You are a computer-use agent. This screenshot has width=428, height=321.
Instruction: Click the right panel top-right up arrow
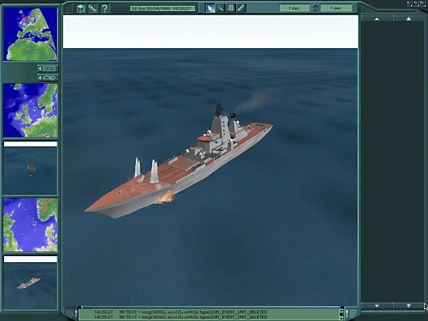click(x=408, y=19)
